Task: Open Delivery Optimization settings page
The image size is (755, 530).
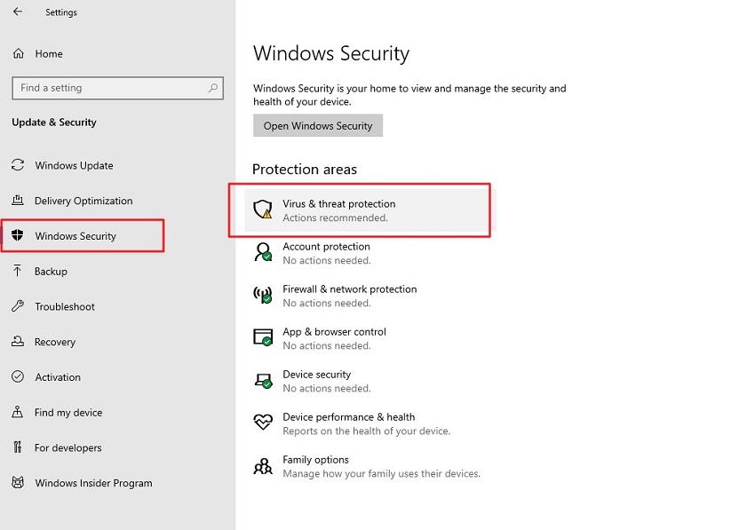Action: tap(83, 202)
